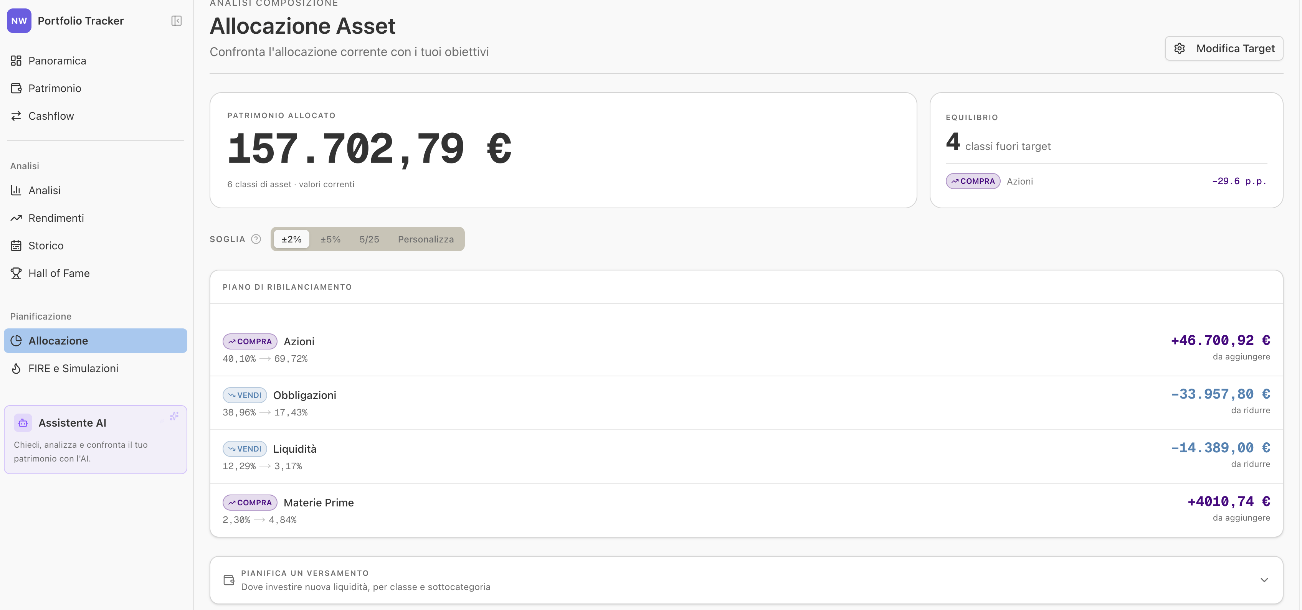
Task: Select the Personalizza threshold option
Action: 426,239
